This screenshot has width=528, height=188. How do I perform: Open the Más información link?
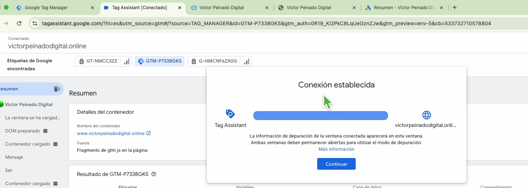click(337, 149)
